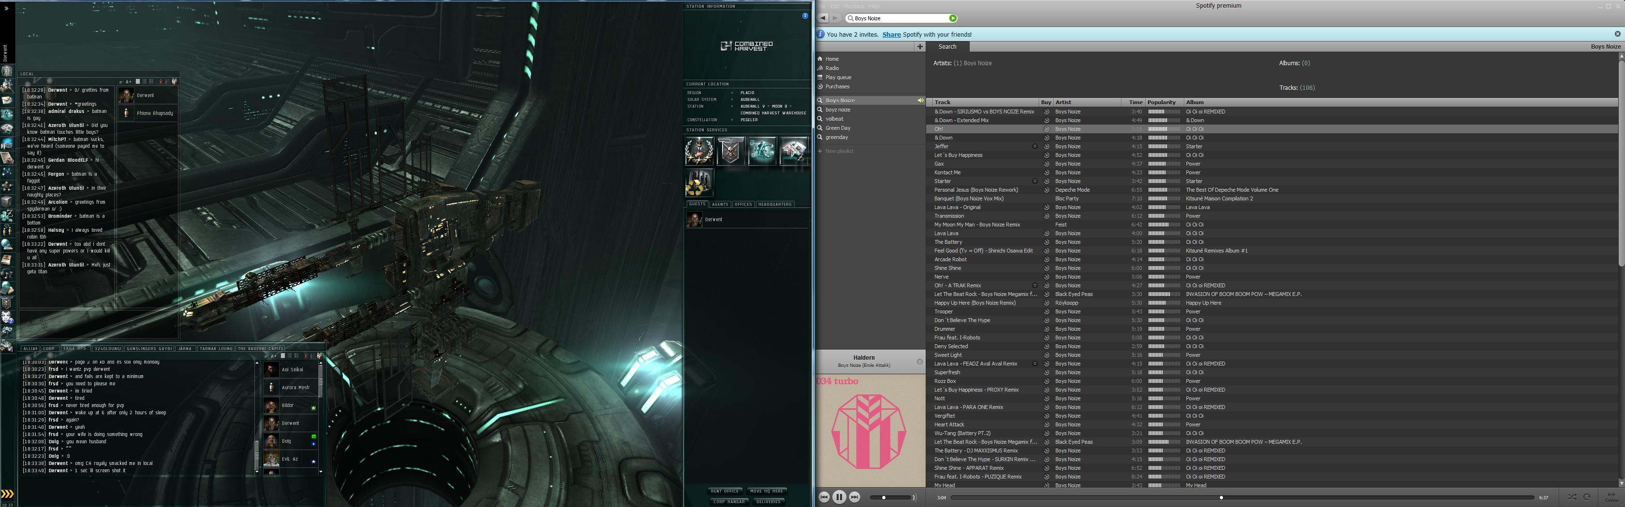Image resolution: width=1625 pixels, height=507 pixels.
Task: Sort tracks by the Album column header
Action: tap(1401, 103)
